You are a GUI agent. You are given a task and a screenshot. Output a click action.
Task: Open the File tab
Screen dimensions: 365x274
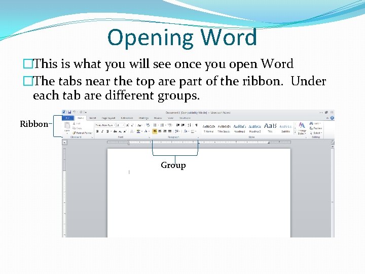click(x=68, y=118)
